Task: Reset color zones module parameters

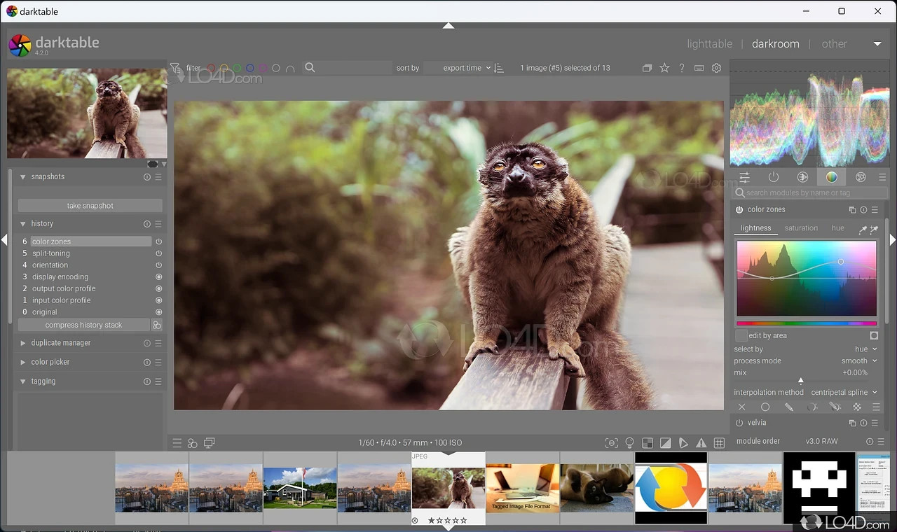Action: pyautogui.click(x=863, y=210)
